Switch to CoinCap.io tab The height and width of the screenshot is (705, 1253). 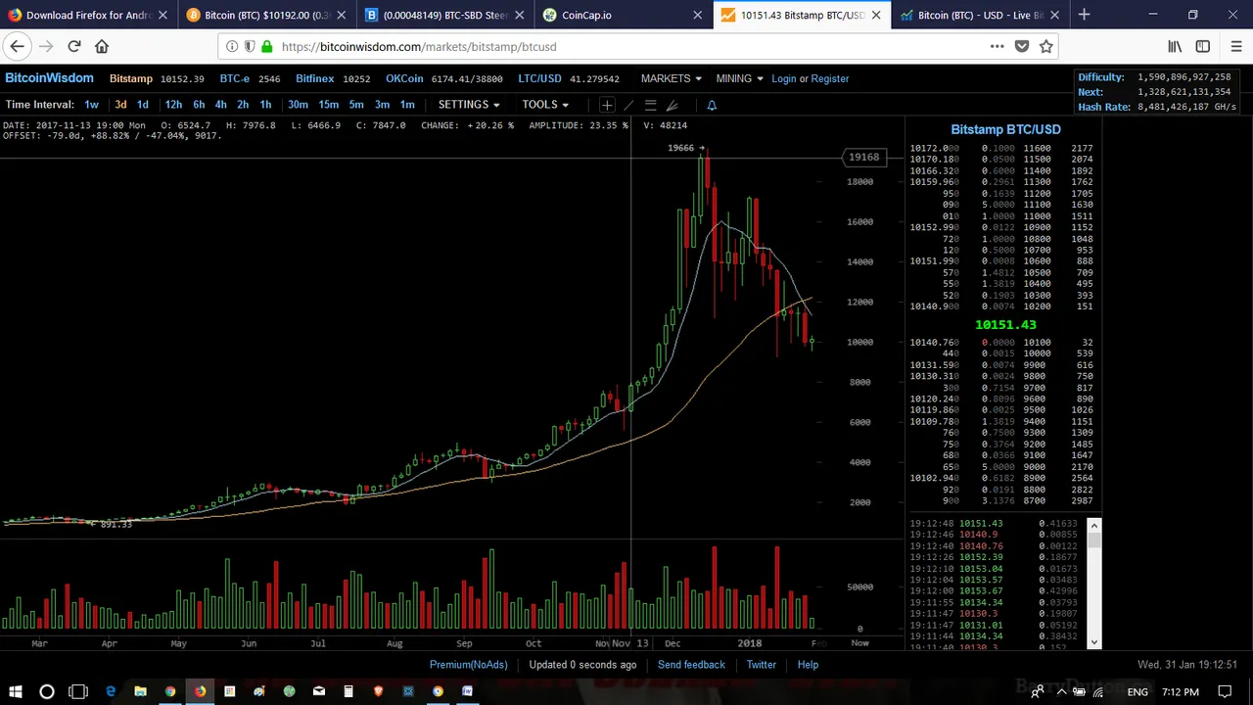(x=623, y=15)
